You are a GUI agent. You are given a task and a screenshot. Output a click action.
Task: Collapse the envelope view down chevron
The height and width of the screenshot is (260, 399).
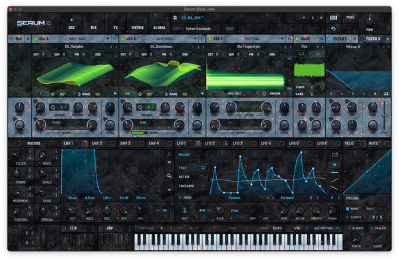pyautogui.click(x=169, y=190)
